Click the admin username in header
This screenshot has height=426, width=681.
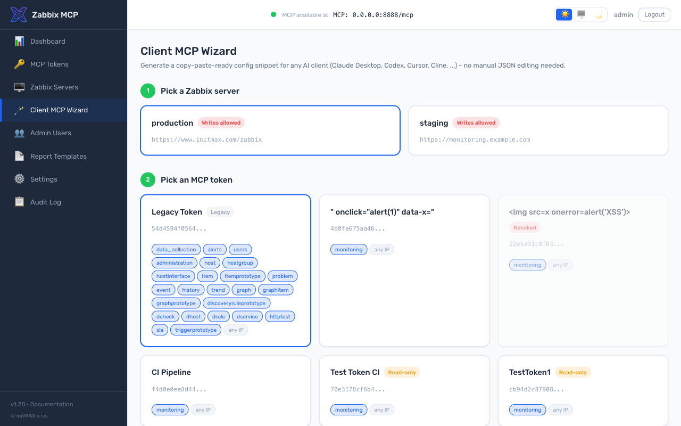pyautogui.click(x=624, y=15)
